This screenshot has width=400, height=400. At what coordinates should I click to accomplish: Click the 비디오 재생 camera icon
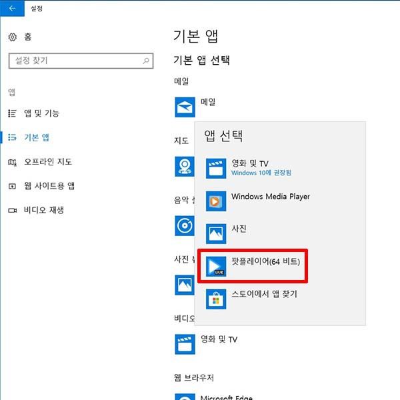pos(13,211)
